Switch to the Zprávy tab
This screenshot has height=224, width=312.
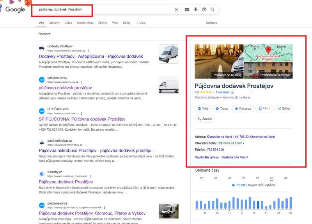point(103,23)
